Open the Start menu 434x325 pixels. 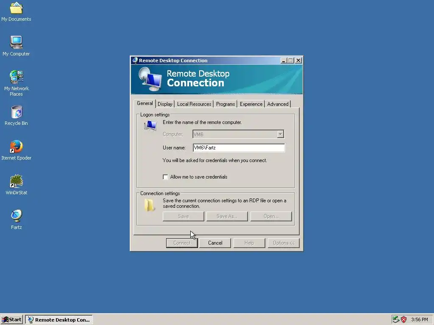pyautogui.click(x=11, y=319)
